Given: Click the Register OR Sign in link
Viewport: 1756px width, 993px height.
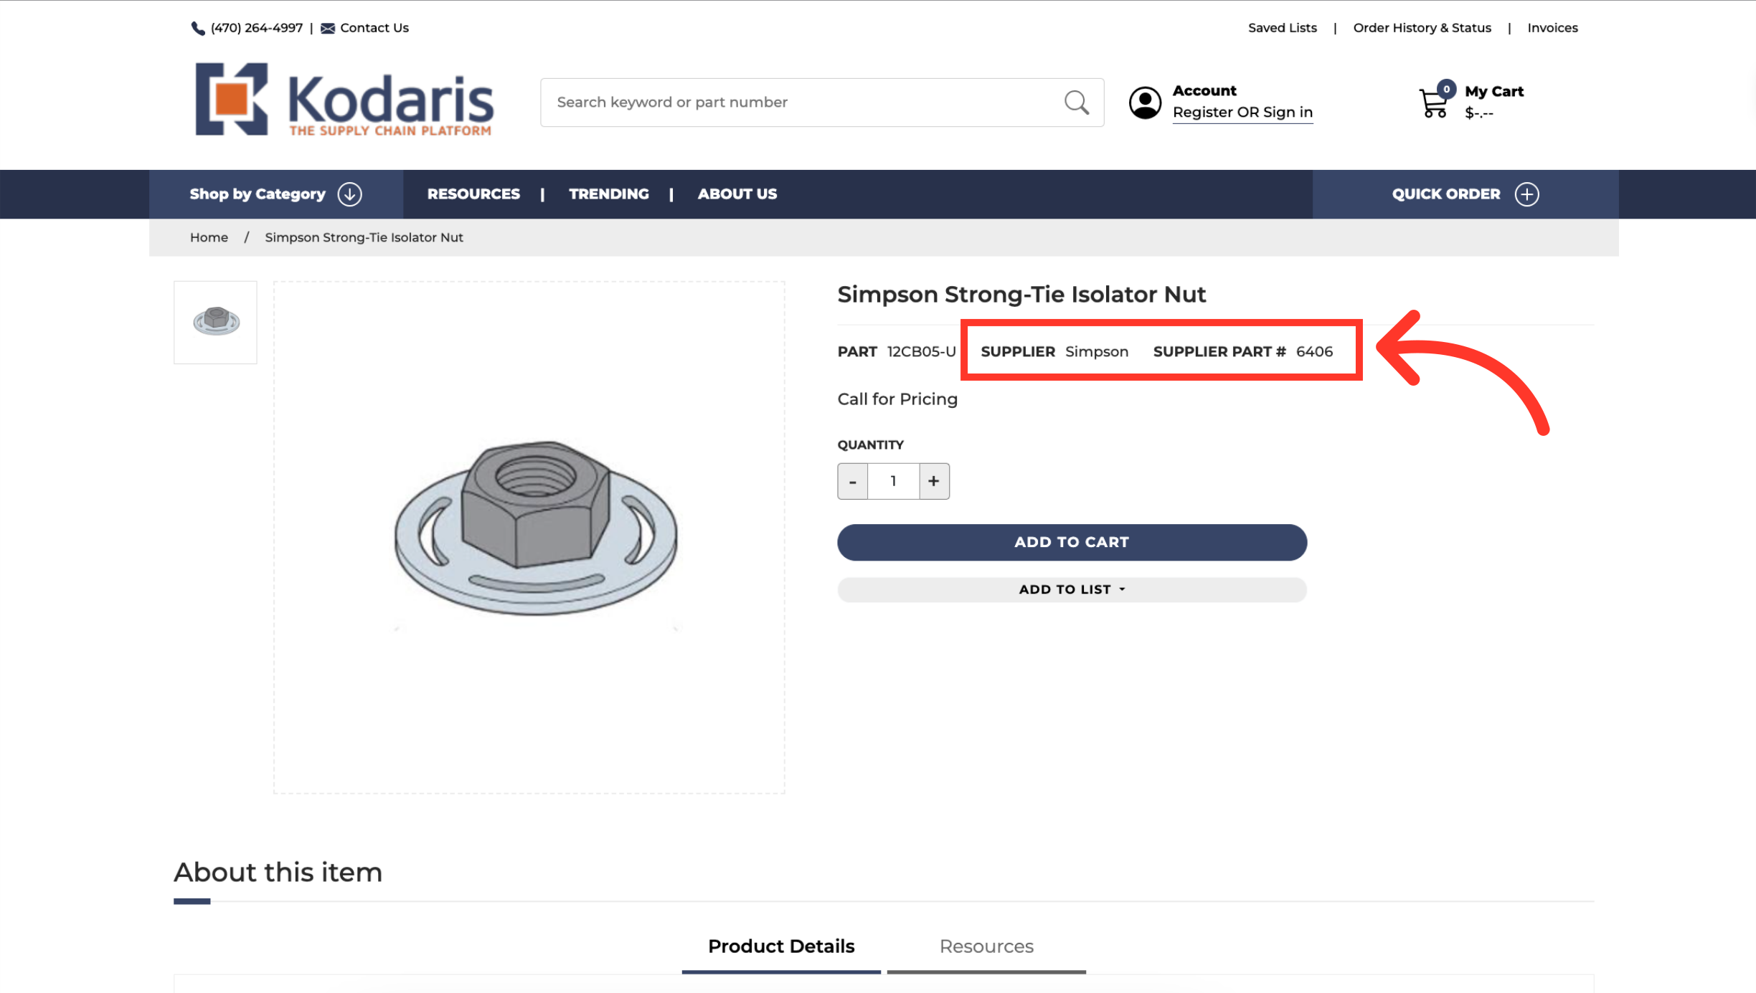Looking at the screenshot, I should coord(1242,113).
